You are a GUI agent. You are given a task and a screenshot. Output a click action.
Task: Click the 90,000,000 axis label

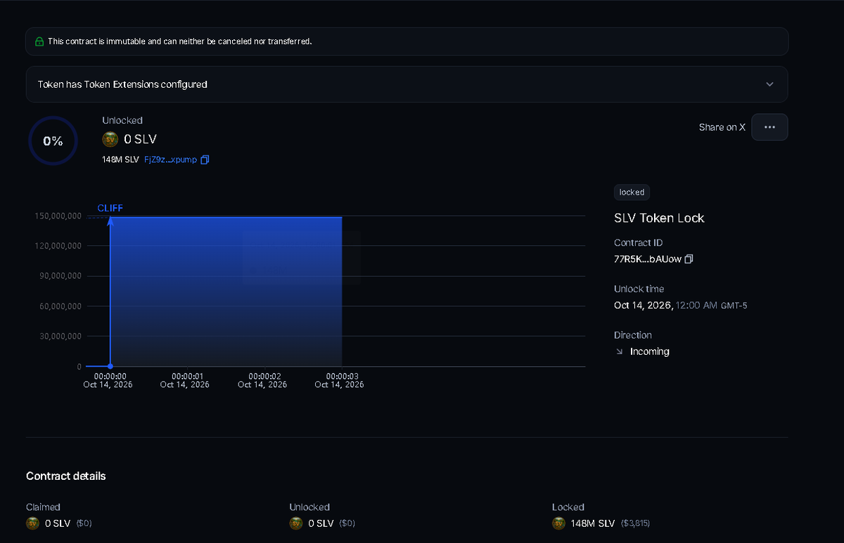[61, 276]
